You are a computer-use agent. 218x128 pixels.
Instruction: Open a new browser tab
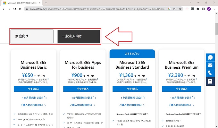pyautogui.click(x=46, y=3)
